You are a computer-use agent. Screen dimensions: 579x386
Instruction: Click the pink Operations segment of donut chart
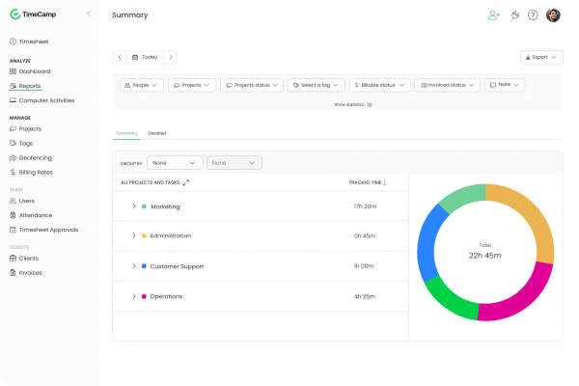click(x=516, y=300)
